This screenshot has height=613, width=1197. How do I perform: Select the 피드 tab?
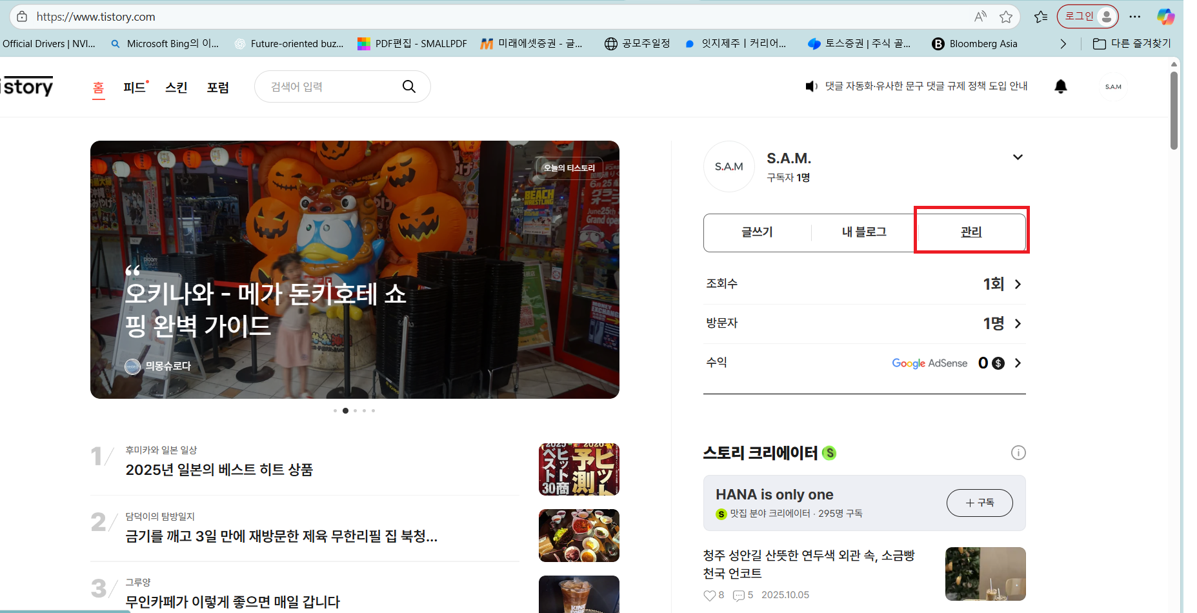click(x=135, y=88)
